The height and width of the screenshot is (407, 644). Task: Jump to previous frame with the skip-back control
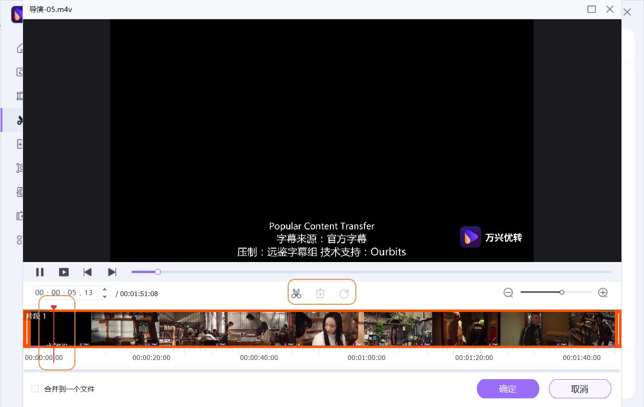[88, 272]
